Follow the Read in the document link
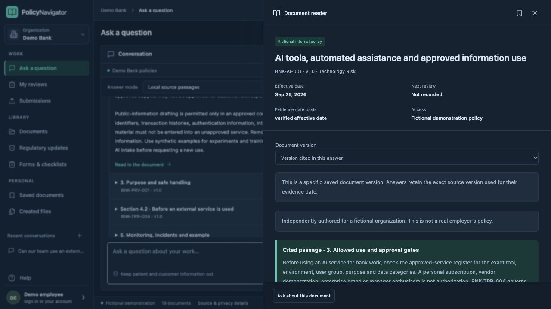 (143, 164)
